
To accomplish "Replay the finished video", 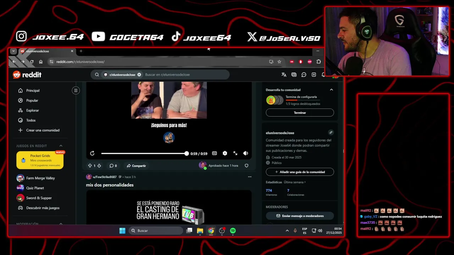I will pos(92,153).
